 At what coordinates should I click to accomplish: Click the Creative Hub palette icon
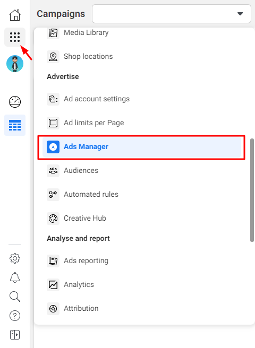[x=53, y=219]
